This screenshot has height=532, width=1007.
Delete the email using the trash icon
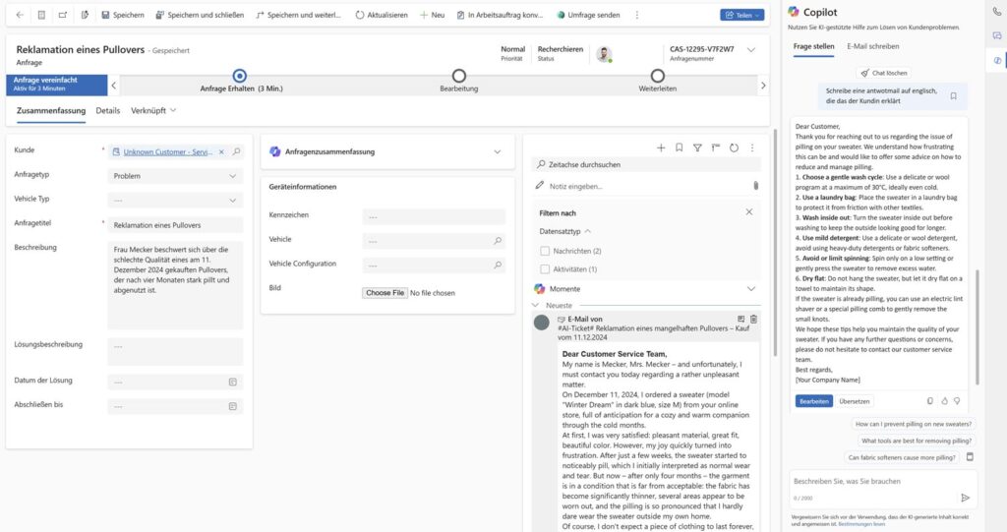point(753,319)
